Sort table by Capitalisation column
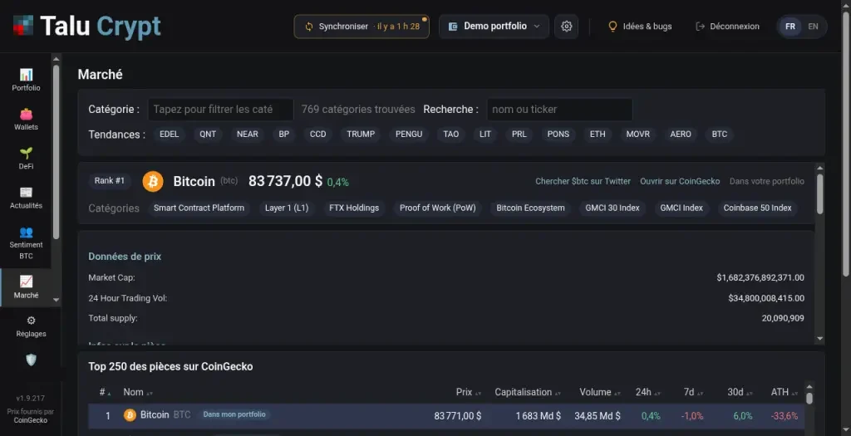This screenshot has width=851, height=436. [528, 392]
